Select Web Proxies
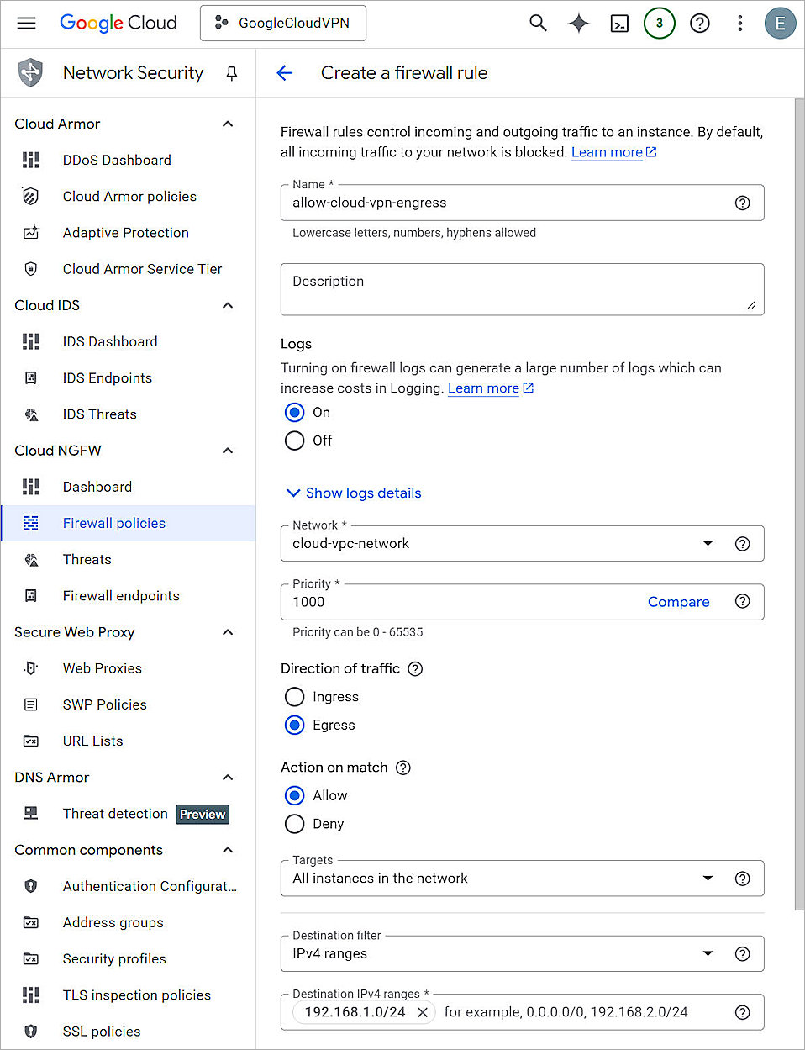 click(102, 668)
